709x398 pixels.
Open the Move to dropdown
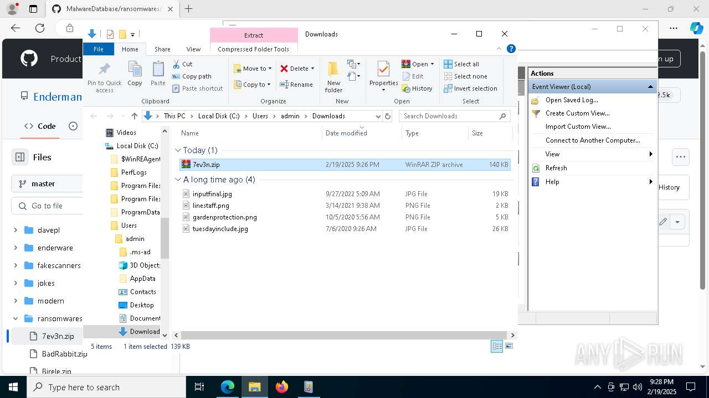(x=253, y=69)
